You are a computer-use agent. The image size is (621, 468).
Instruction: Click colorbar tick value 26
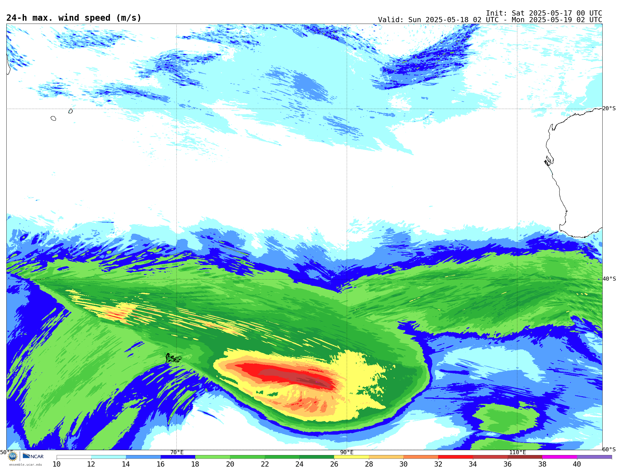click(334, 464)
